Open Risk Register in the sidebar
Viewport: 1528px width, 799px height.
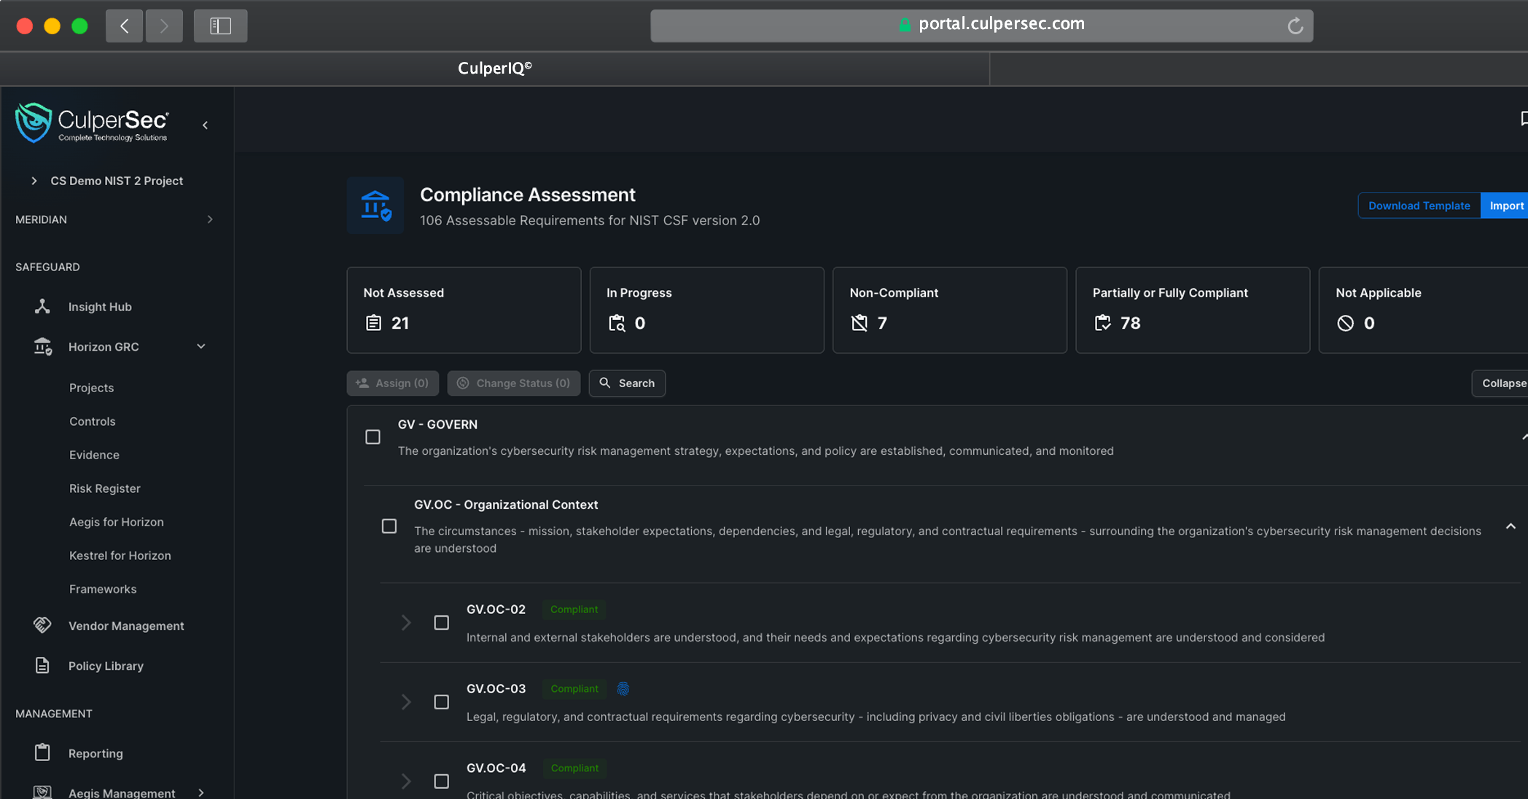105,488
